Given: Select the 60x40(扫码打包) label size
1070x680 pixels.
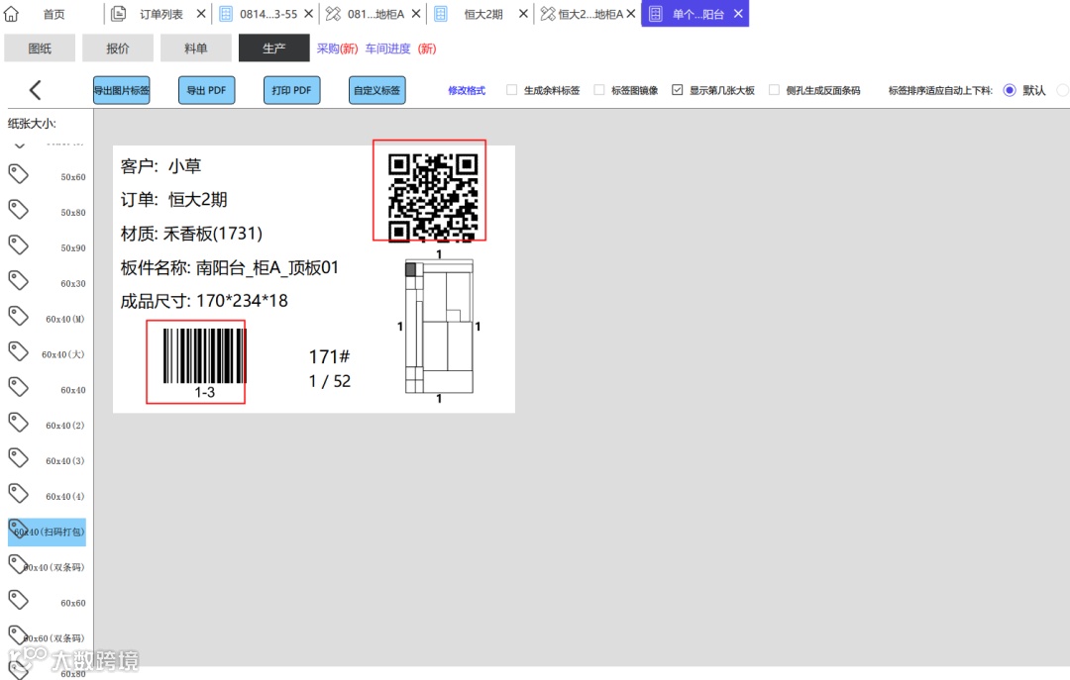Looking at the screenshot, I should (48, 532).
